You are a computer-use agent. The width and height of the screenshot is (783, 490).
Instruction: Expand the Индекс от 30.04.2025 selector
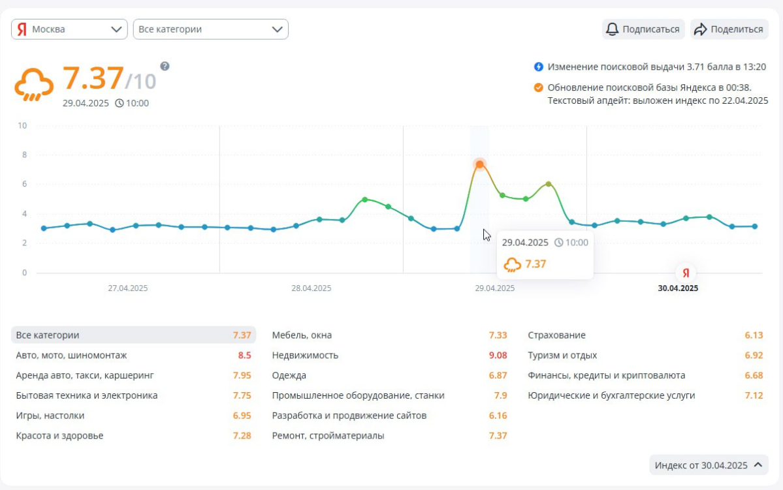(x=709, y=465)
